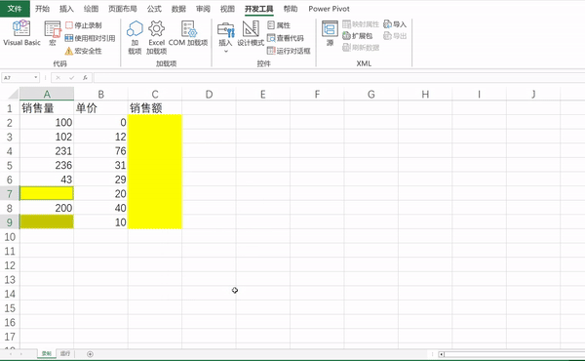Open the Visual Basic editor
Image resolution: width=585 pixels, height=361 pixels.
click(21, 33)
